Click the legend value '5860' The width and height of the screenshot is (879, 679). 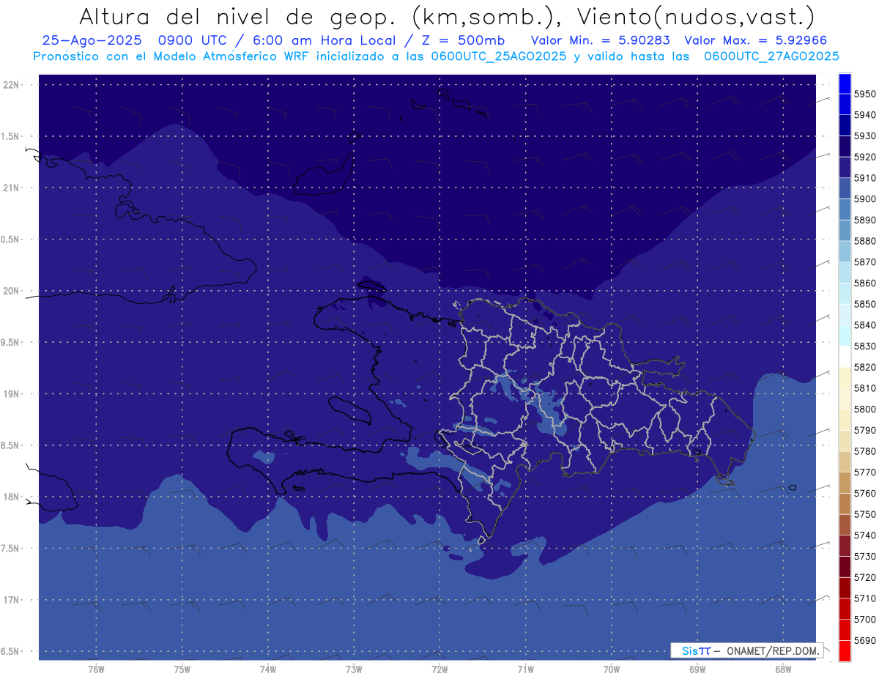coord(864,283)
